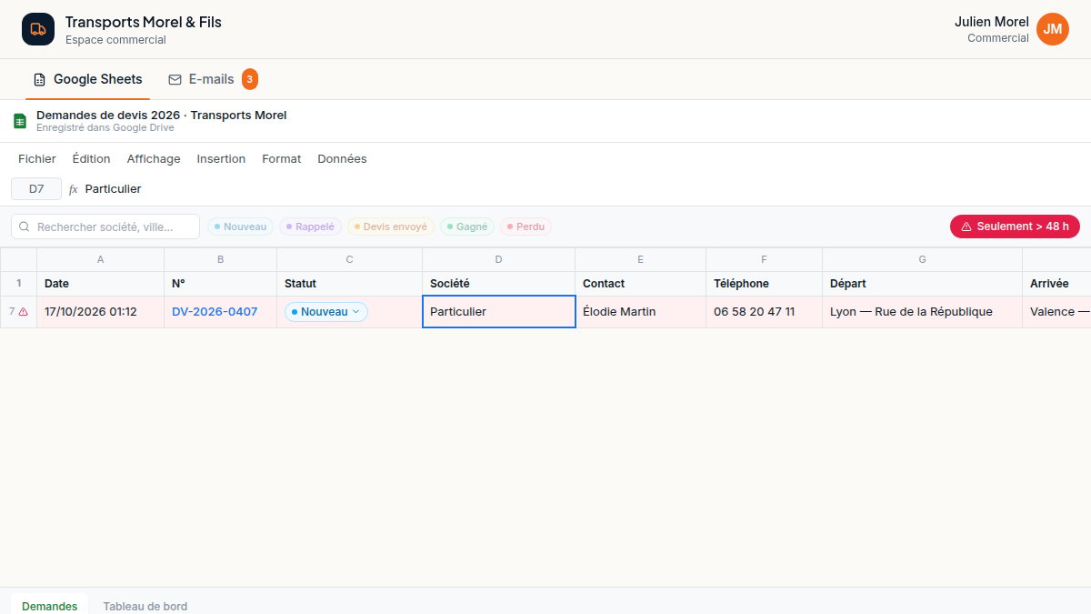Viewport: 1091px width, 614px height.
Task: Click the formula bar containing Particulier
Action: pyautogui.click(x=582, y=189)
